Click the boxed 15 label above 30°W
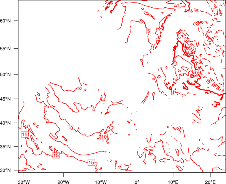Screen dimensions: 226x184 [x=25, y=134]
